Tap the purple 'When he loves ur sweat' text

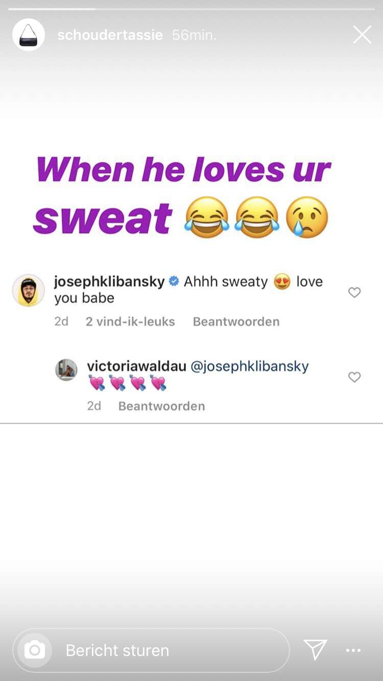pyautogui.click(x=182, y=196)
